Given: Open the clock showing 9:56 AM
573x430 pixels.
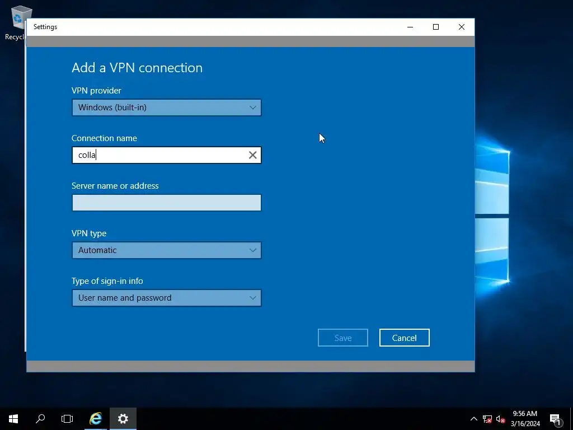Looking at the screenshot, I should click(x=525, y=419).
